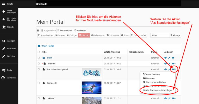View Internes row with eye icon

(165, 63)
